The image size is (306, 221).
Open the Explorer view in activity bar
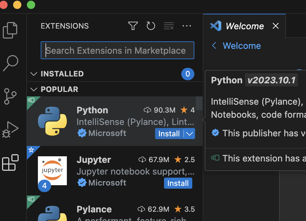tap(10, 30)
